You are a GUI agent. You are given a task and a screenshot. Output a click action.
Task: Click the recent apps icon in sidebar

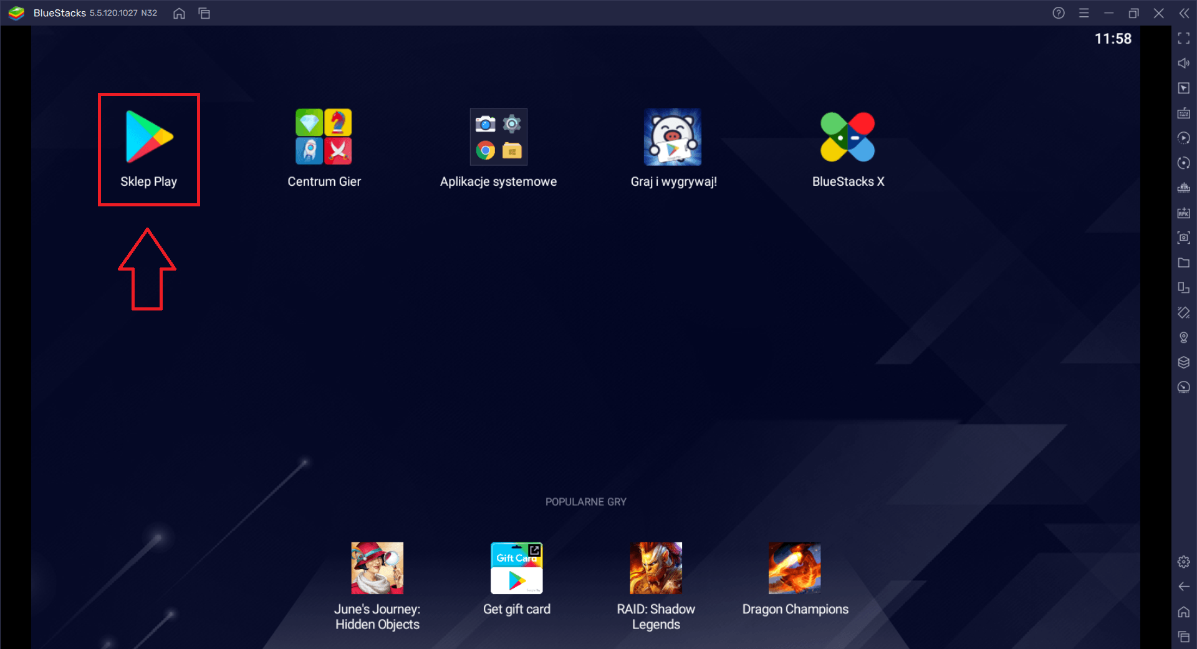[x=1184, y=637]
